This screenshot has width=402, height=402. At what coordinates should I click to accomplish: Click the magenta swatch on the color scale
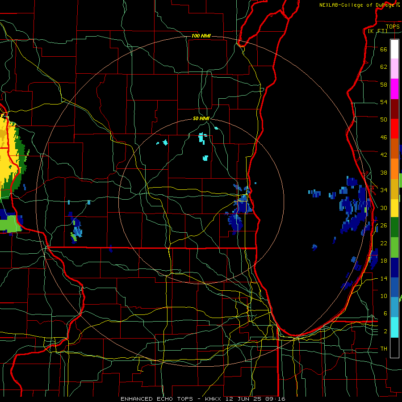[394, 89]
